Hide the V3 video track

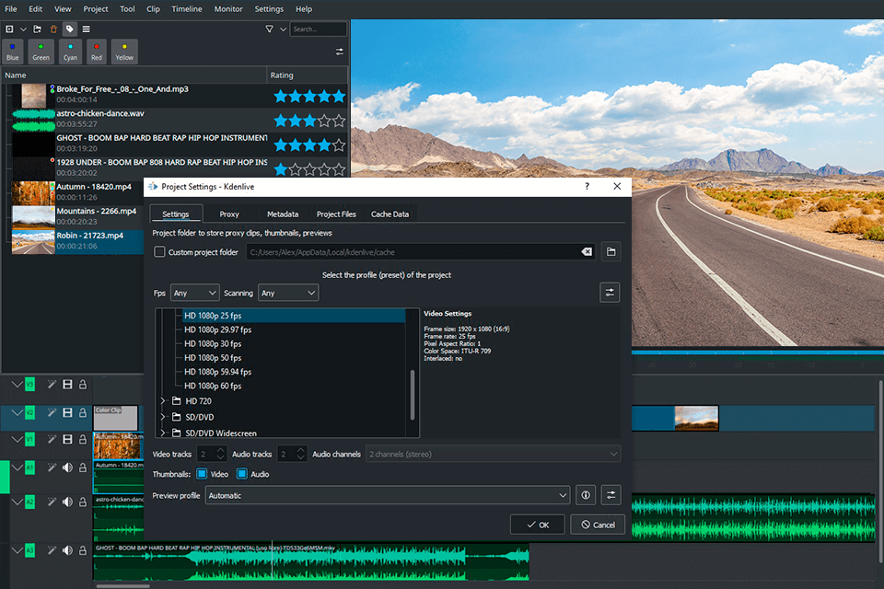pyautogui.click(x=67, y=385)
